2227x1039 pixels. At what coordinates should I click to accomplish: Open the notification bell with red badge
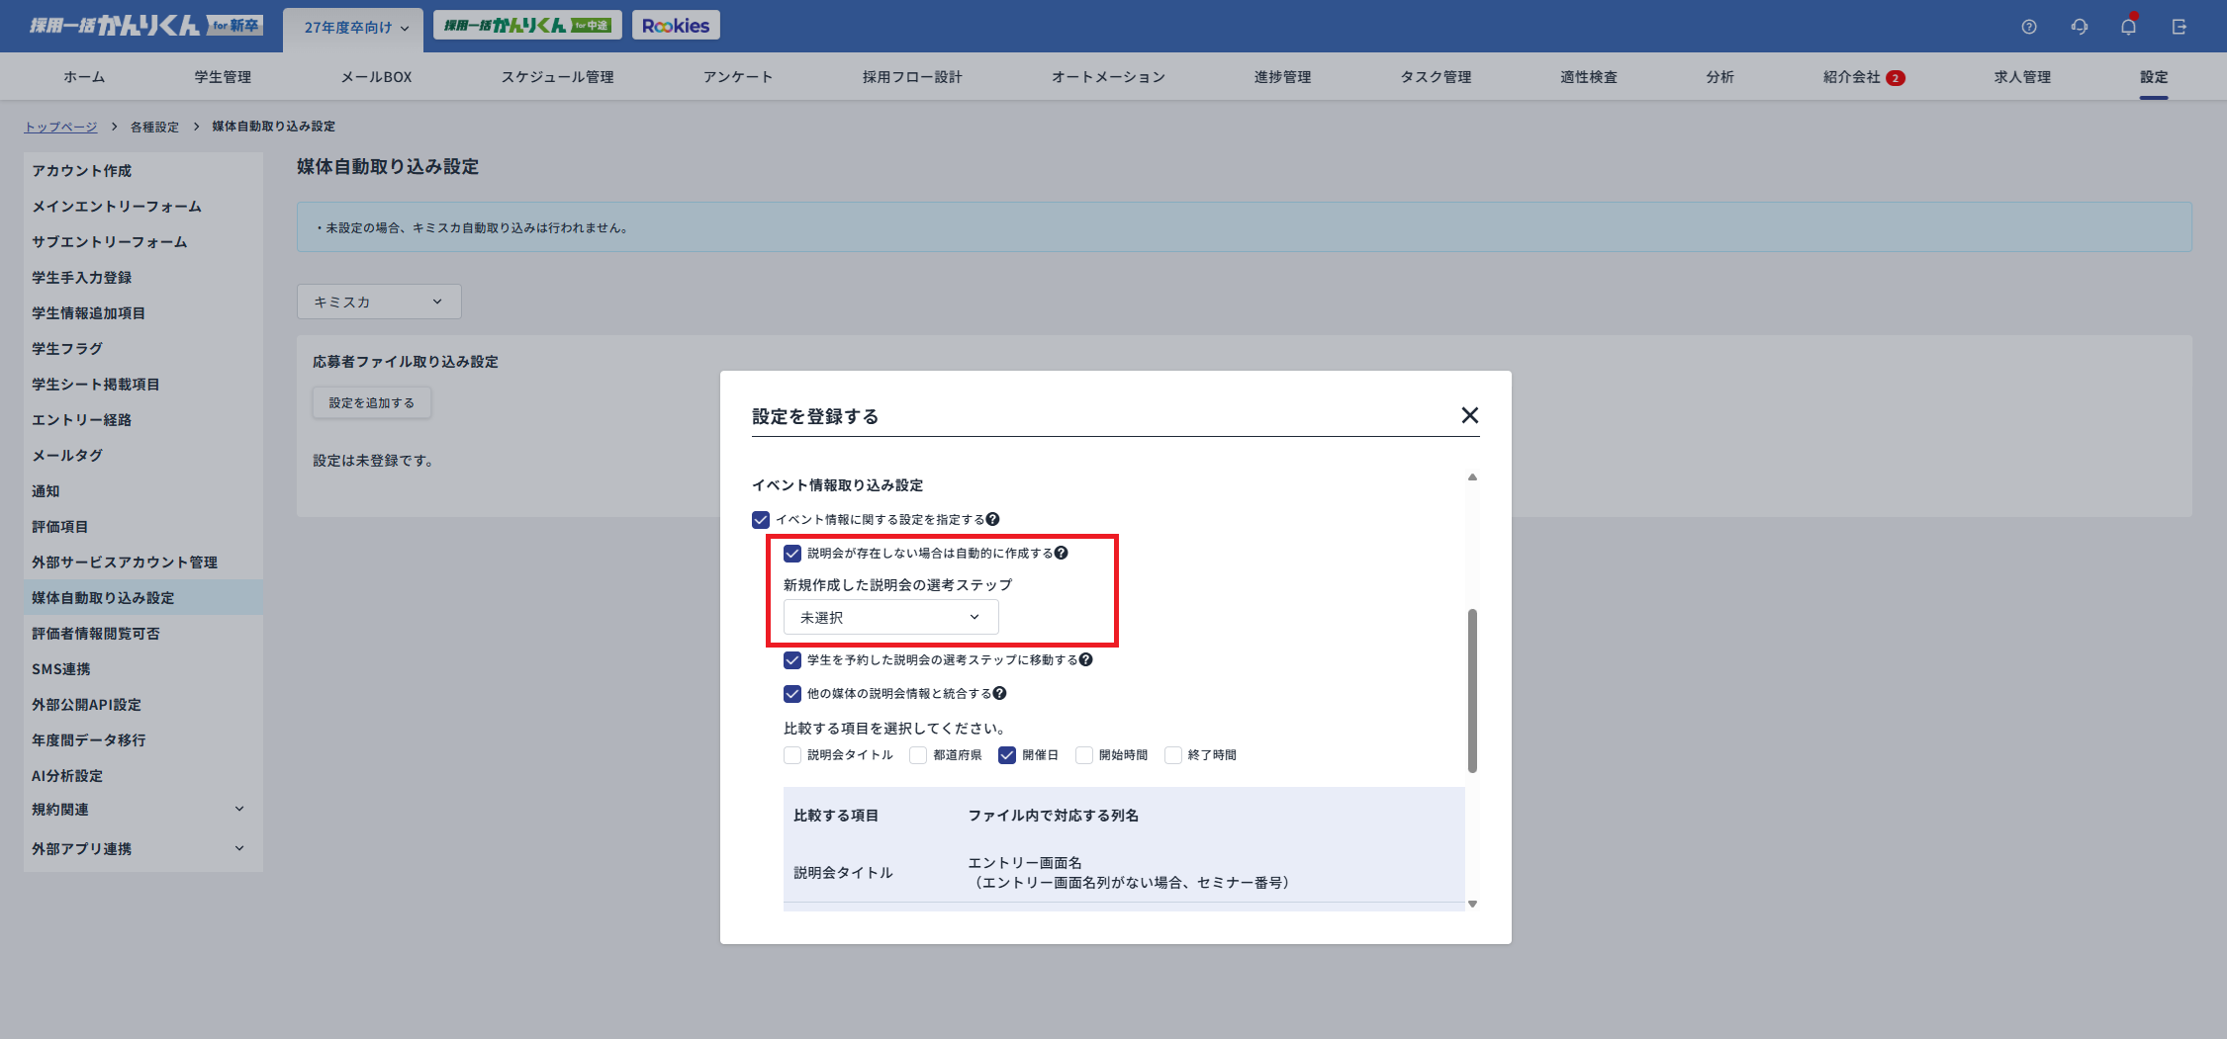2127,27
